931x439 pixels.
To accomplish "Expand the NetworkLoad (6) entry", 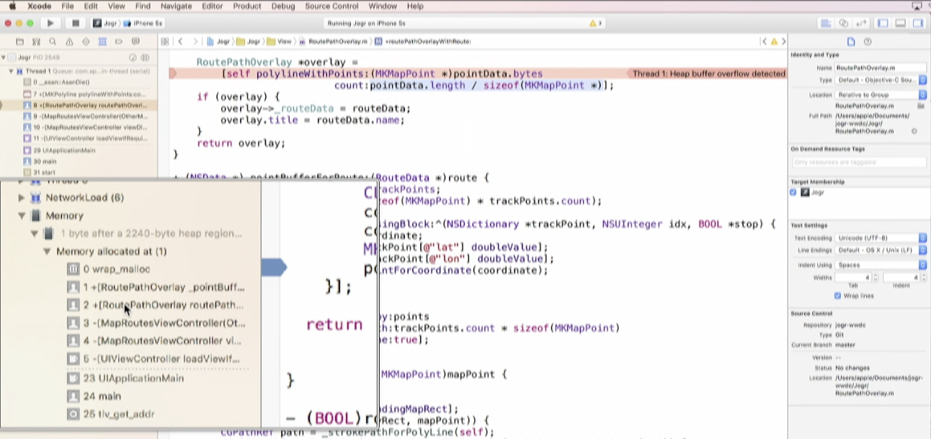I will tap(21, 197).
